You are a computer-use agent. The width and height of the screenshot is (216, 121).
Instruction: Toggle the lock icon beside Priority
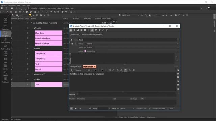(72, 44)
